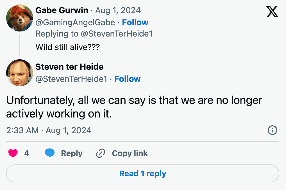The image size is (286, 190).
Task: Click the 'no longer actively working' tweet body
Action: click(134, 107)
